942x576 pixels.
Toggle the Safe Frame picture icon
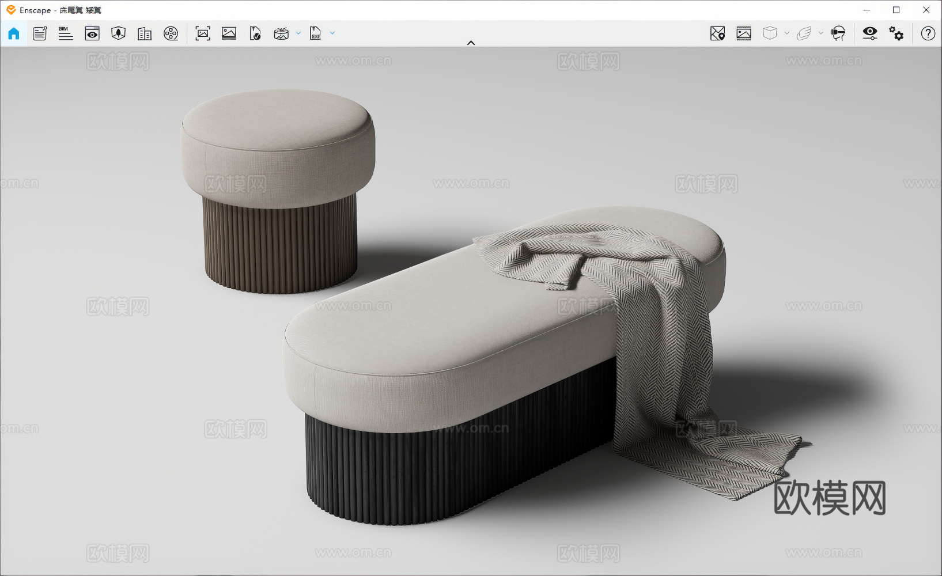click(744, 33)
